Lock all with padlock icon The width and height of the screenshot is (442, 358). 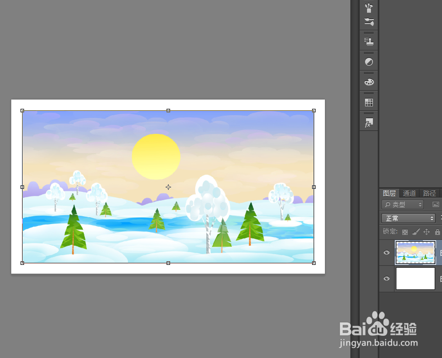pos(437,232)
